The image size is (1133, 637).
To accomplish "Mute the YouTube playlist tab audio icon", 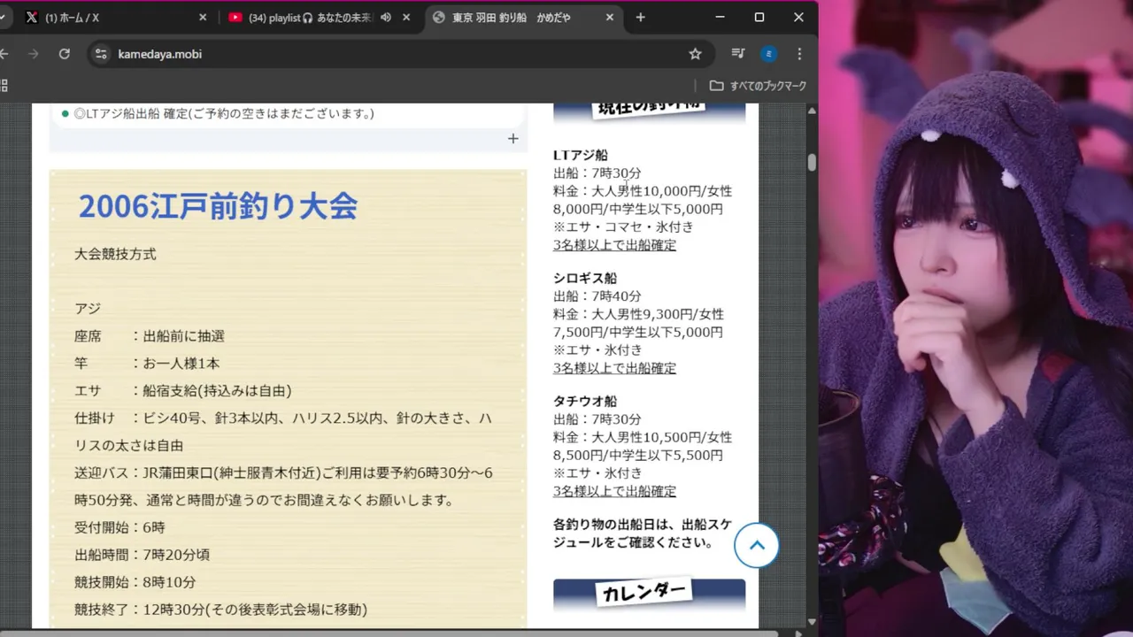I will [386, 17].
